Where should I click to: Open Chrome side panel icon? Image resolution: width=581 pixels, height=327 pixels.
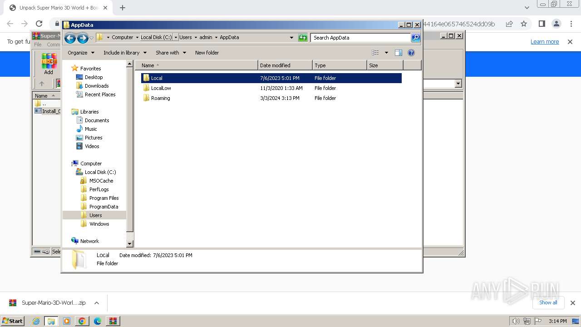point(542,24)
